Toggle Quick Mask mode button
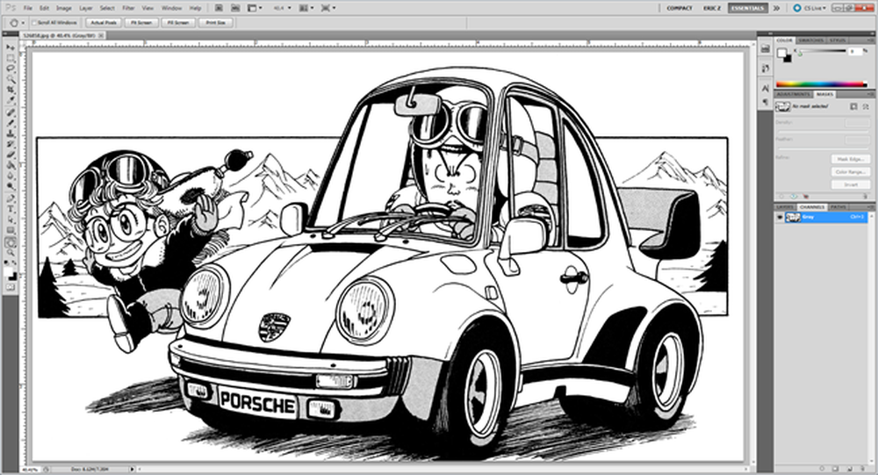Image resolution: width=878 pixels, height=475 pixels. pyautogui.click(x=10, y=287)
